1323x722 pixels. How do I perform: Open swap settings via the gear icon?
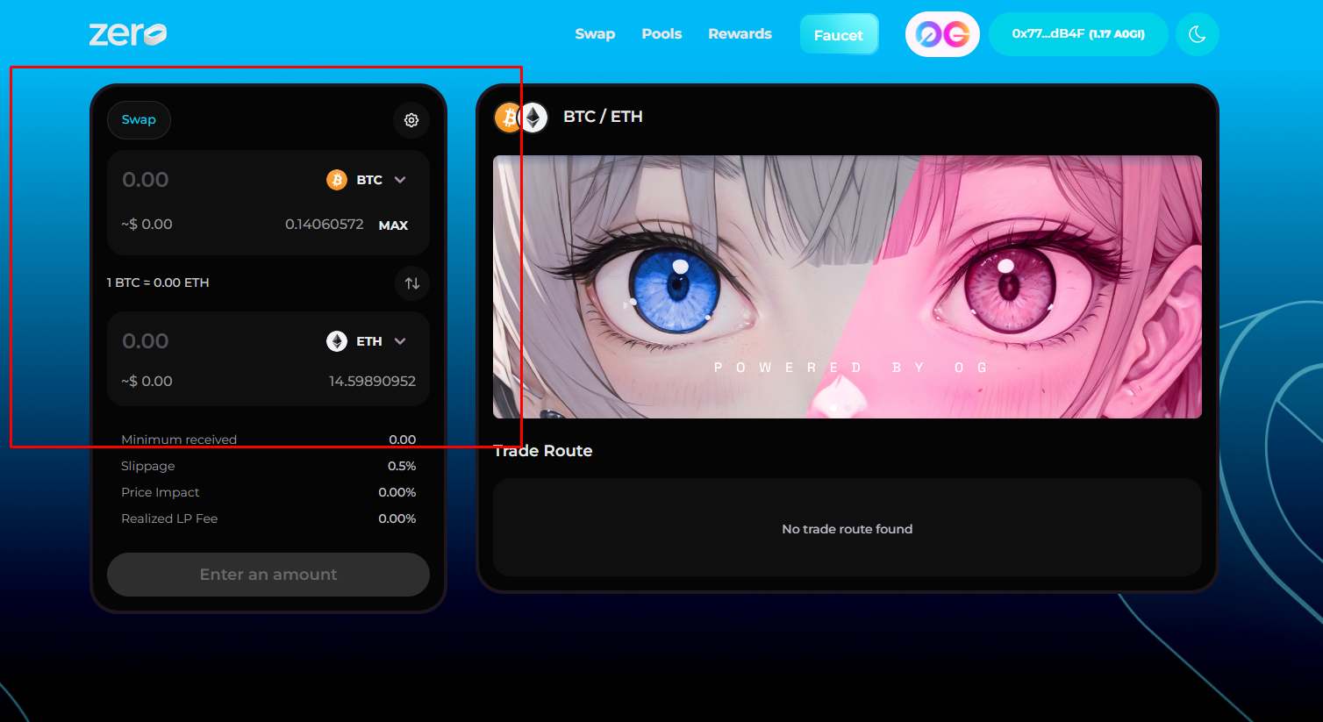pos(411,120)
